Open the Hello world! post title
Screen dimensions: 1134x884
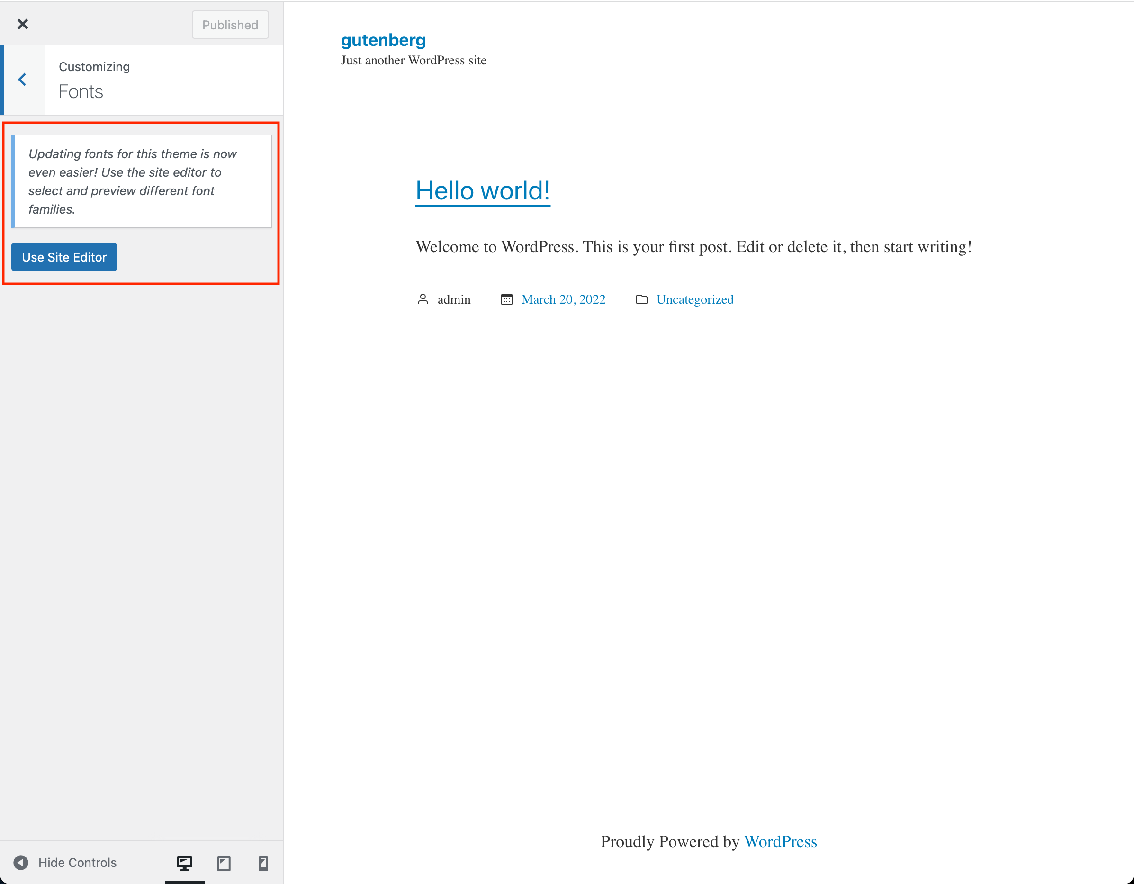pos(482,190)
